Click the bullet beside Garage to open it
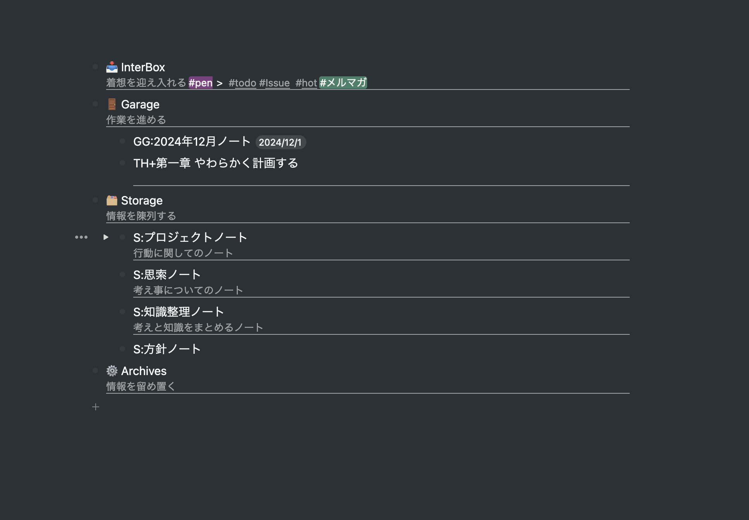Image resolution: width=749 pixels, height=520 pixels. 96,103
